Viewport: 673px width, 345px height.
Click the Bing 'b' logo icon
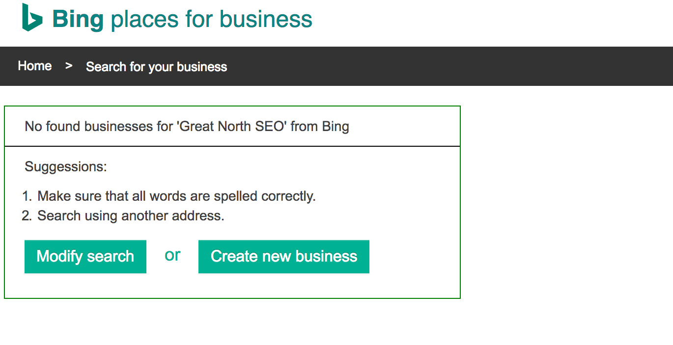pos(32,18)
